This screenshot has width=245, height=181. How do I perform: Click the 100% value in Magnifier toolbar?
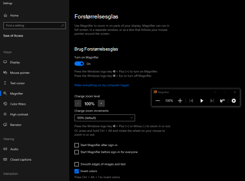click(169, 101)
